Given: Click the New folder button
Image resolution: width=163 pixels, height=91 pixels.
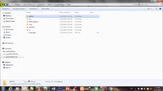Looking at the screenshot, I should (x=45, y=9).
